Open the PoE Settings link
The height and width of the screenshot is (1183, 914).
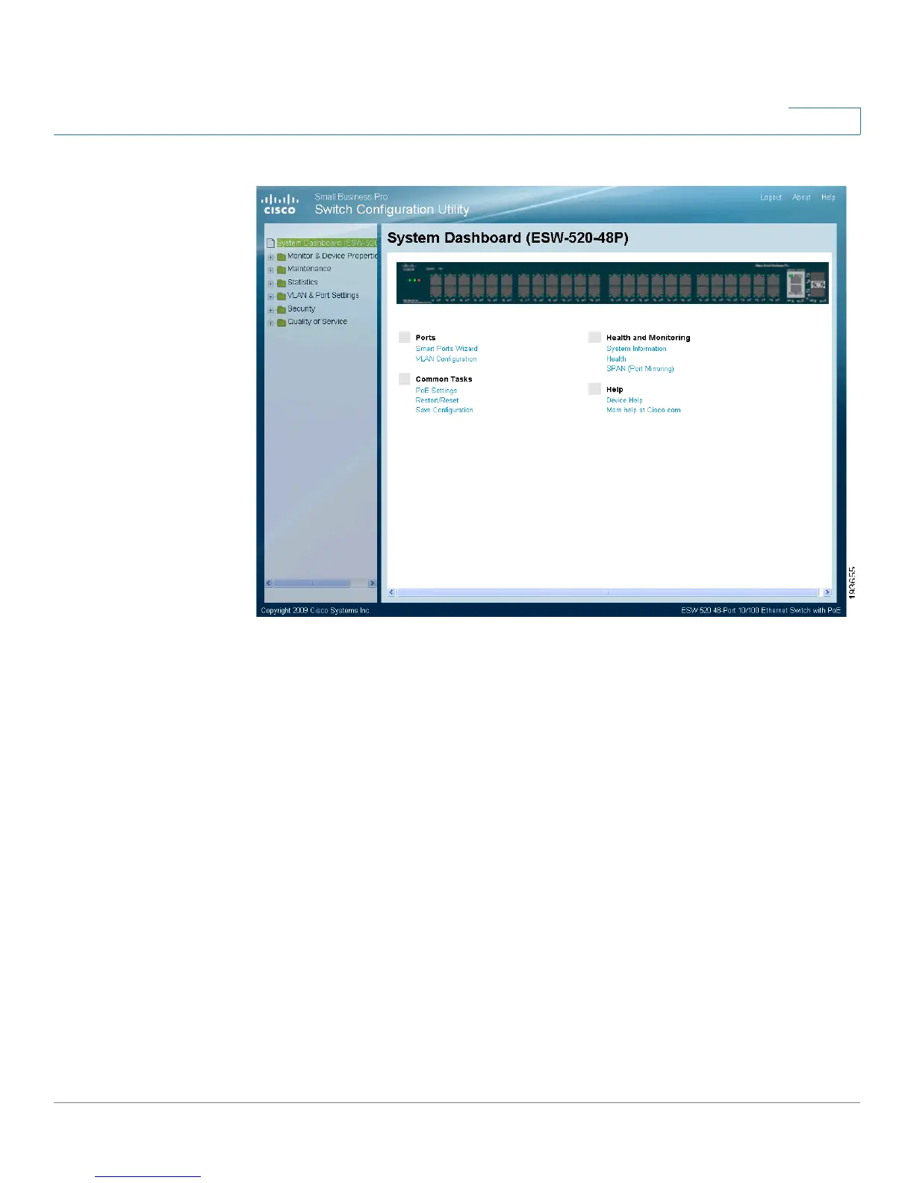coord(436,391)
